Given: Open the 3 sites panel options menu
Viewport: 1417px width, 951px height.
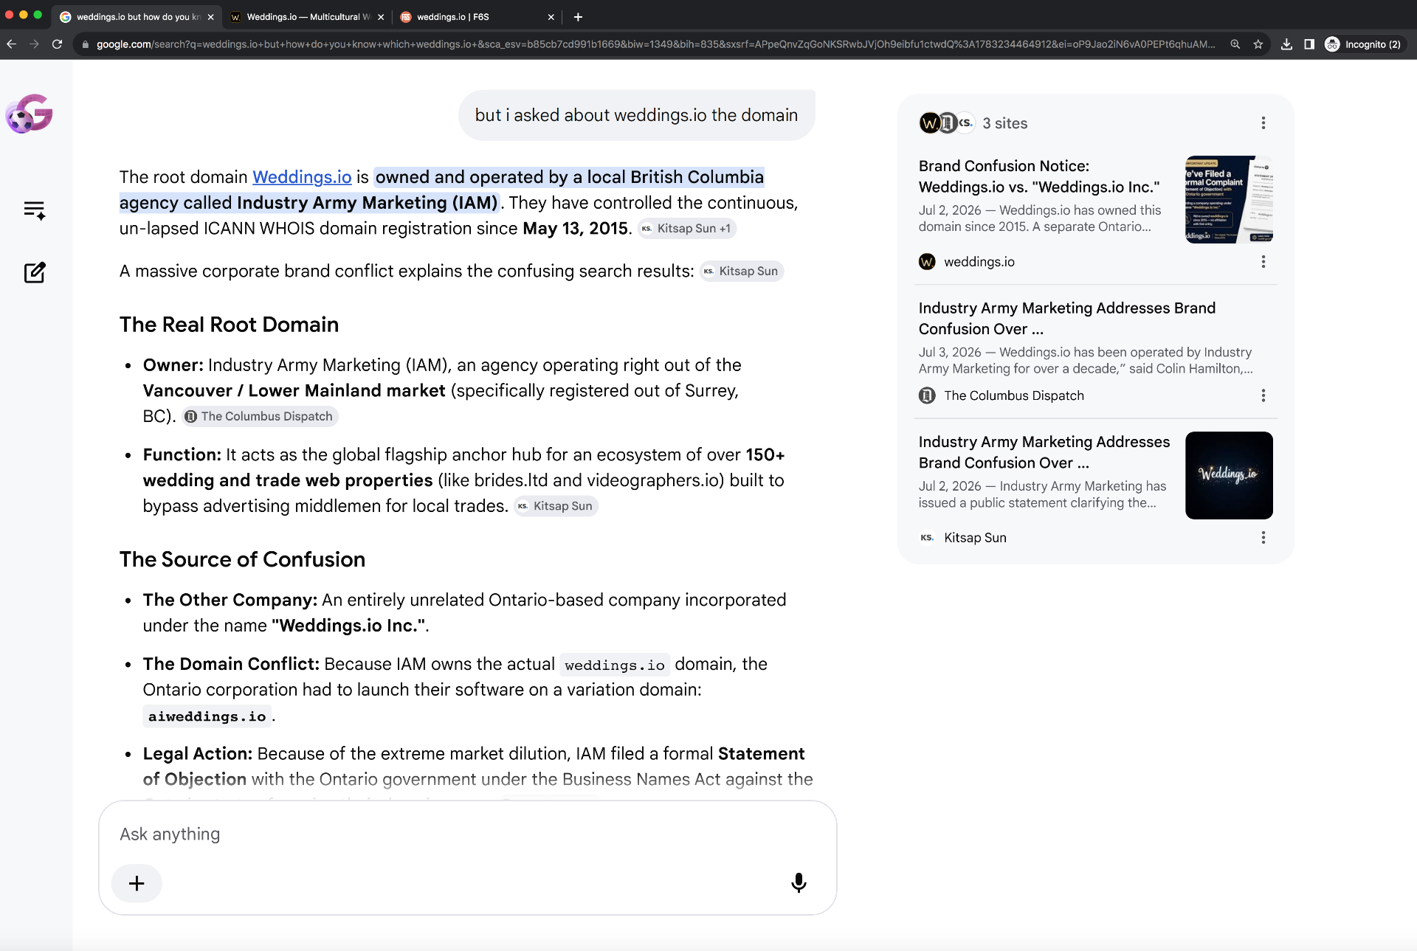Looking at the screenshot, I should tap(1263, 123).
